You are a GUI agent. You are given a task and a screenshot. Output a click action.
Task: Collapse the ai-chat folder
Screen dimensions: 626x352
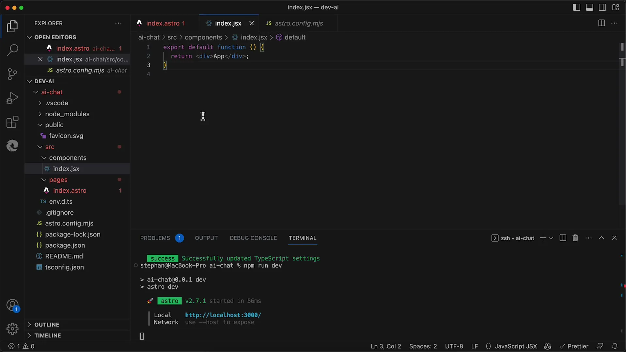[x=52, y=92]
